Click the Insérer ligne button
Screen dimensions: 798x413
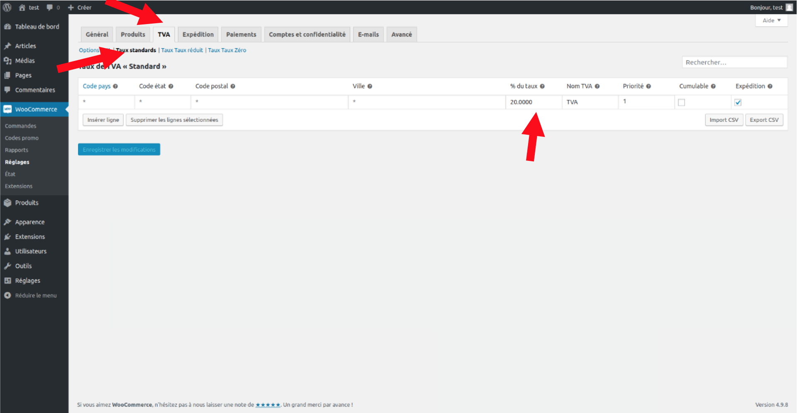coord(103,120)
